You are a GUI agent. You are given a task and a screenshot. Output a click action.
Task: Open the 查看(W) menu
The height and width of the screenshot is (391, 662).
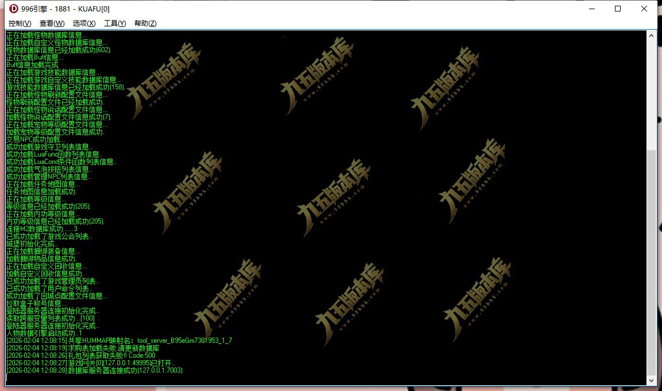[52, 24]
